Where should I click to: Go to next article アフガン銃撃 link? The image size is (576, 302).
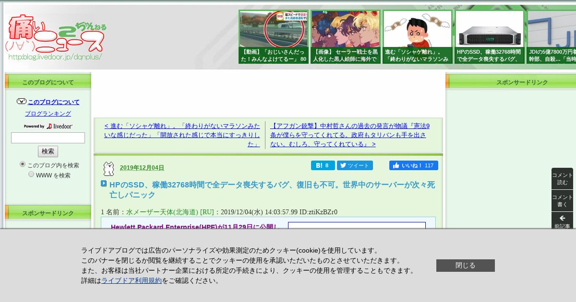[x=350, y=135]
